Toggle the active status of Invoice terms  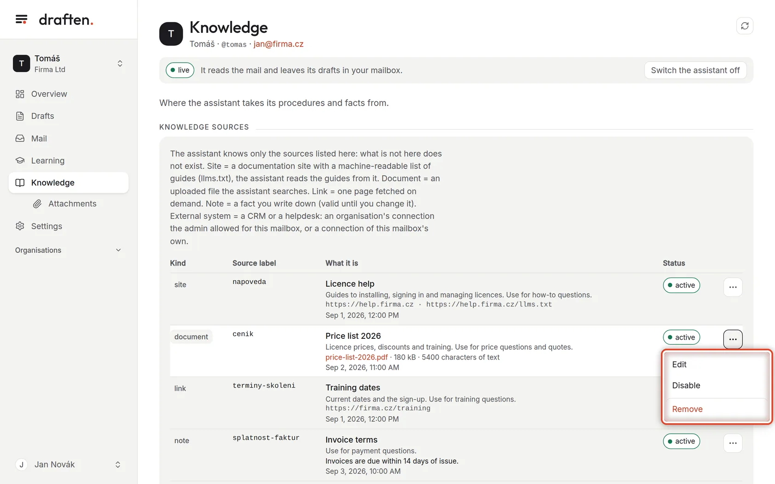tap(681, 441)
